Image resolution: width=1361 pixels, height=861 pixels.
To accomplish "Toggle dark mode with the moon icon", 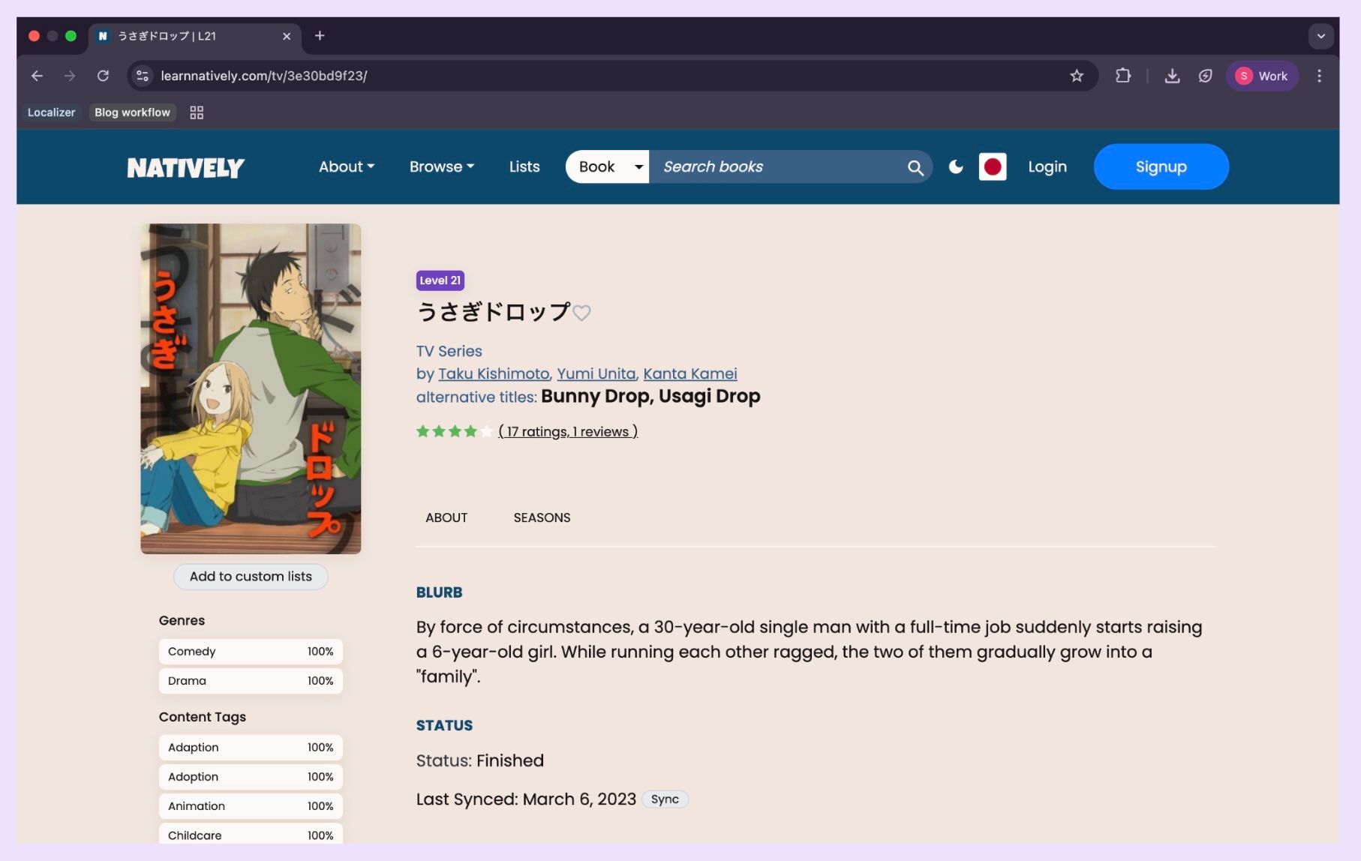I will (x=956, y=166).
